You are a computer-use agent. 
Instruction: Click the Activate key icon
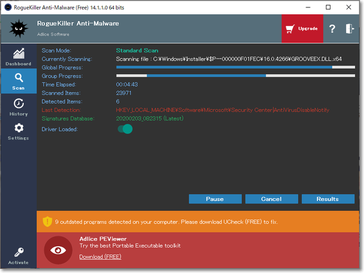point(18,252)
